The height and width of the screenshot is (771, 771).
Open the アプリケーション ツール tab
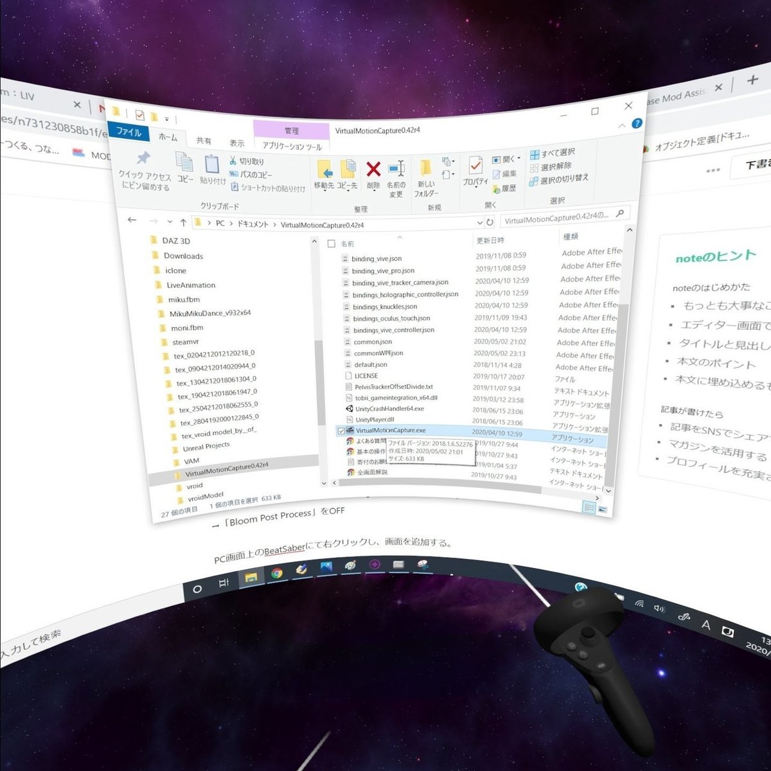pos(292,146)
